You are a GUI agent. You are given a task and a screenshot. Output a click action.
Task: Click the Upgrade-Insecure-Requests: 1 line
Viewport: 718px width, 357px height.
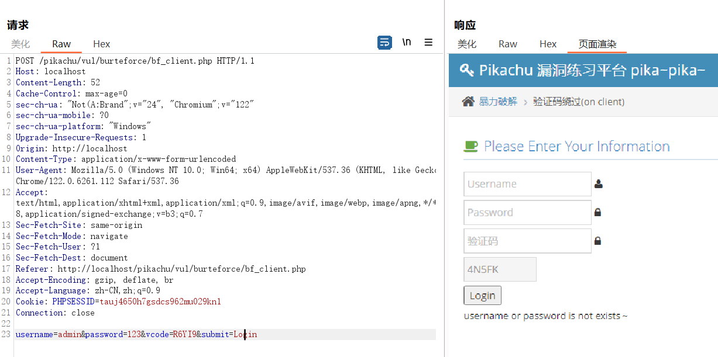pos(81,137)
